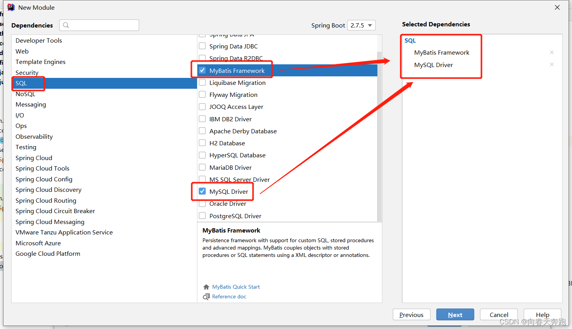Close the New Module dialog
This screenshot has width=572, height=329.
click(557, 7)
